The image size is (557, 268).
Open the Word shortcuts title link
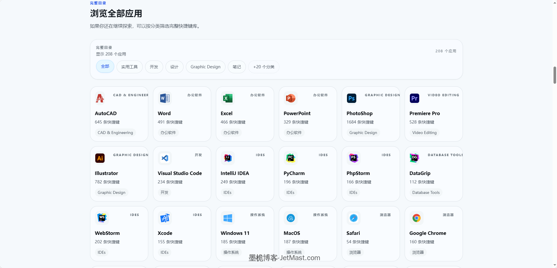pos(164,113)
